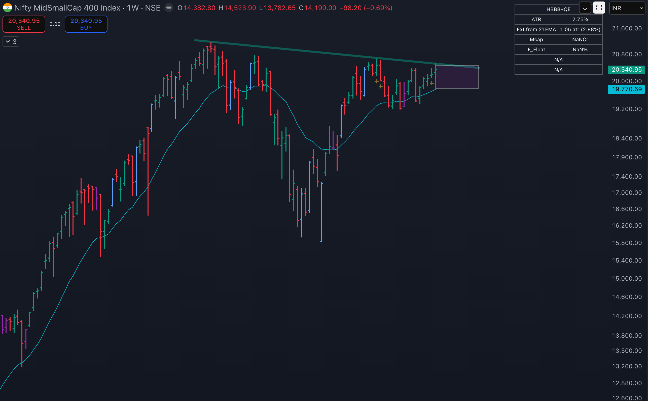
Task: Click the 1W interval in chart title
Action: (x=133, y=8)
